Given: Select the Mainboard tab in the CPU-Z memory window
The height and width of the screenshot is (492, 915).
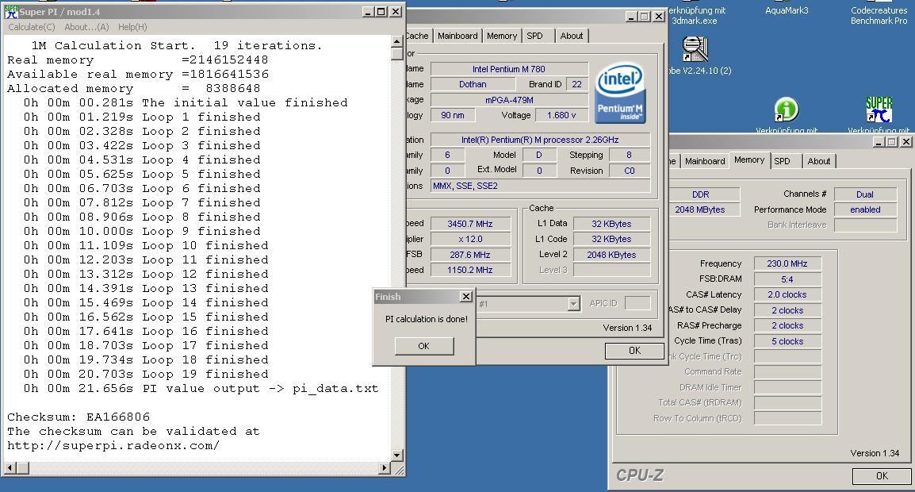Looking at the screenshot, I should pyautogui.click(x=704, y=160).
